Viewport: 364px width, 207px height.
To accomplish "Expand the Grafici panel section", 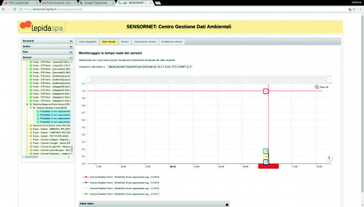I will point(71,47).
